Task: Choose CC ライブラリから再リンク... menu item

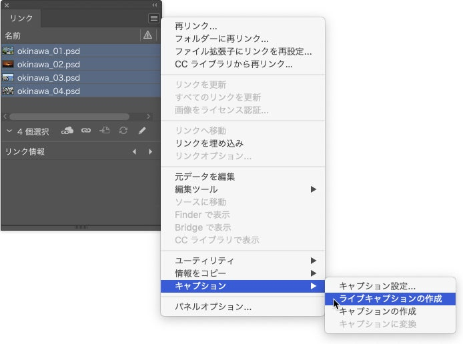Action: [243, 64]
